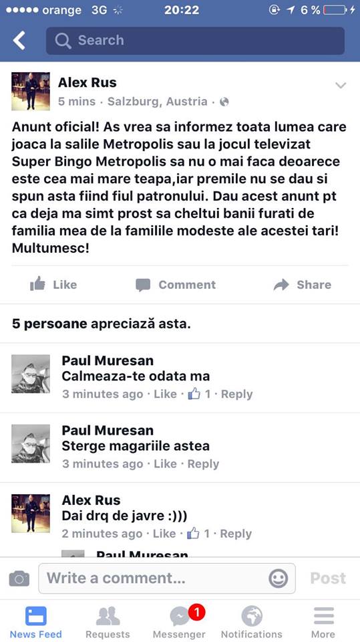Image resolution: width=360 pixels, height=642 pixels.
Task: Open Alex Rus profile picture on post
Action: [x=31, y=92]
